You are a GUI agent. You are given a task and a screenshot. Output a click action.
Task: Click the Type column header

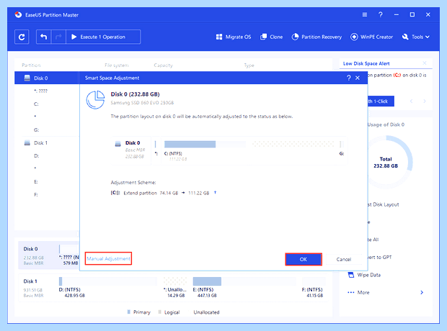click(x=249, y=65)
